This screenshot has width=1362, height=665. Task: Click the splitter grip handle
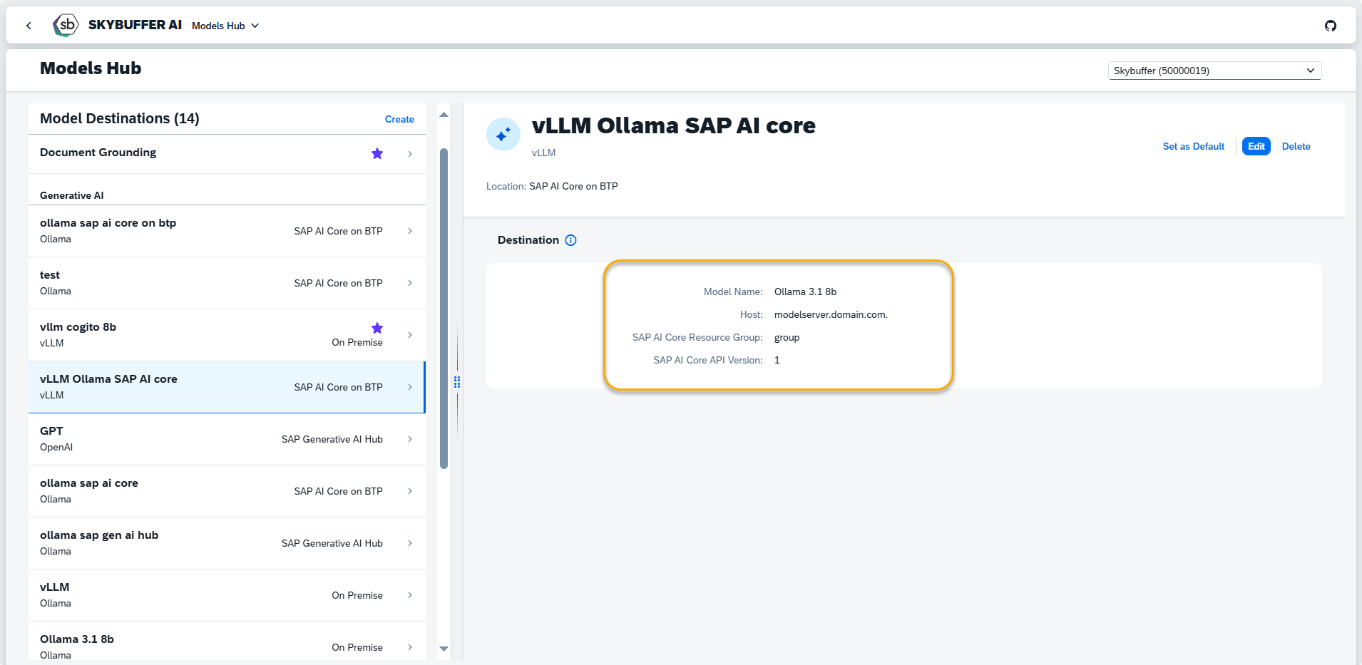point(457,382)
